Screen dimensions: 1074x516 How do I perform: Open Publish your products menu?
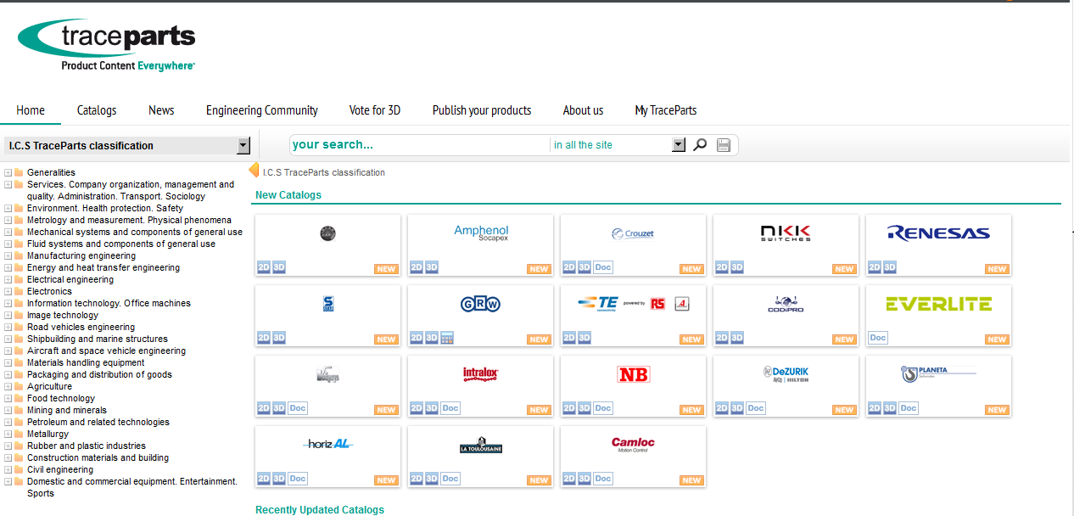(482, 110)
